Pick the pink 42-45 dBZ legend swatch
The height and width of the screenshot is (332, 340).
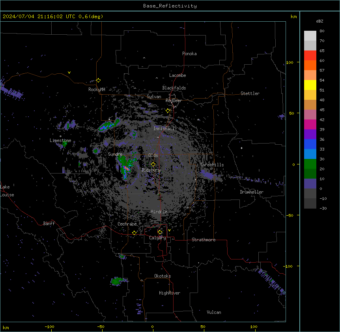pos(310,115)
